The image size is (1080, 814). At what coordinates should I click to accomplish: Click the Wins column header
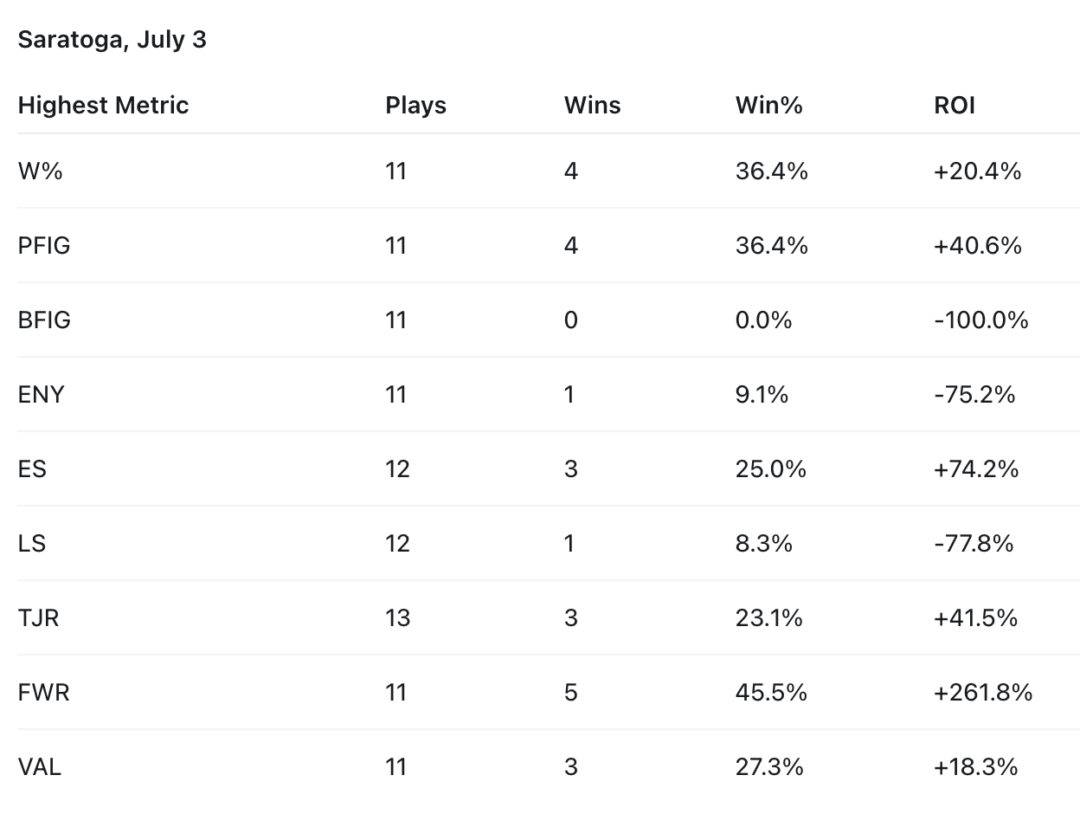click(592, 106)
